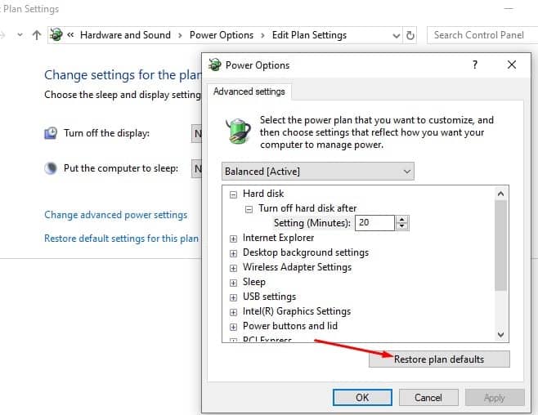Select Wireless Adapter Settings label
The width and height of the screenshot is (538, 415).
297,267
